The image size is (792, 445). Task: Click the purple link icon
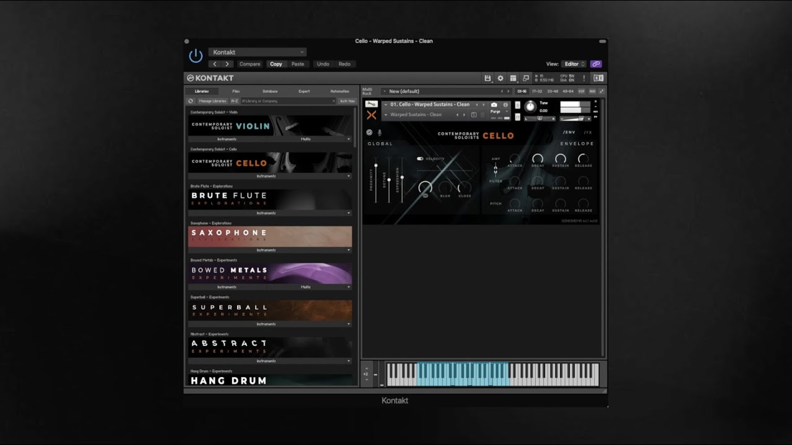coord(596,64)
